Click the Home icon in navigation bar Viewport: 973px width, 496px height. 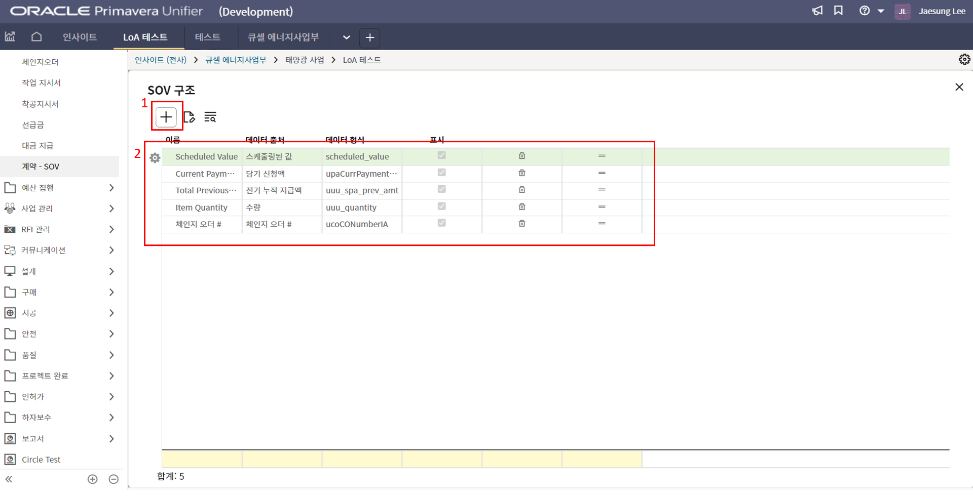click(36, 37)
